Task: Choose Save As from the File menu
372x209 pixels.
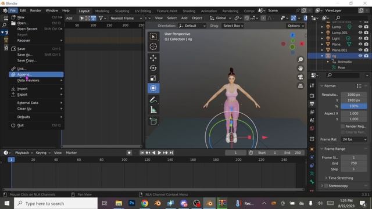Action: (36, 55)
